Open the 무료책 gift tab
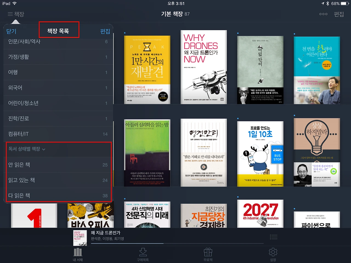Screen dimensions: 351x263 click(208, 255)
